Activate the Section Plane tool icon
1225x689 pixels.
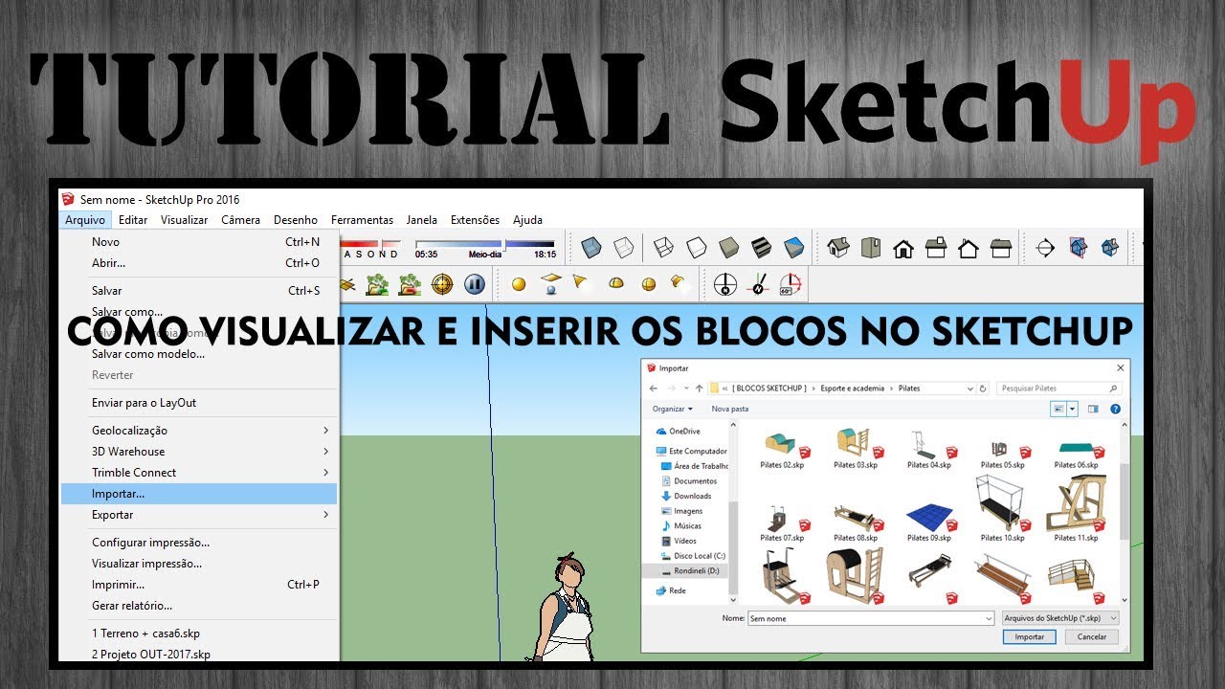pyautogui.click(x=1045, y=248)
